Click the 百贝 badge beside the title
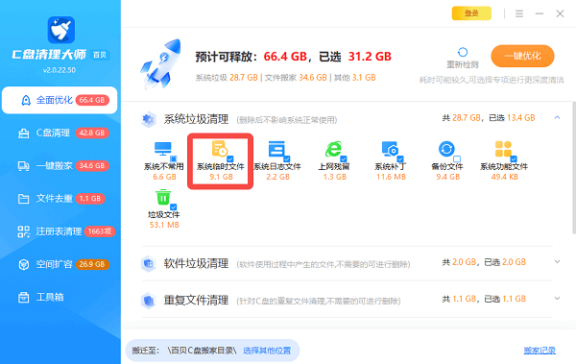Viewport: 576px width, 364px height. point(100,55)
